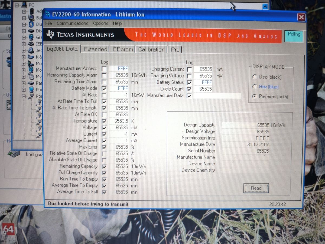Open the File menu

pos(49,23)
